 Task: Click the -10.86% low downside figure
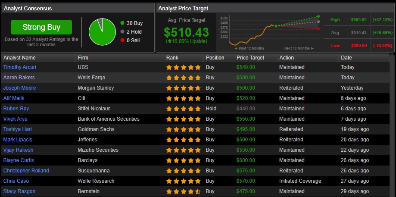point(382,45)
